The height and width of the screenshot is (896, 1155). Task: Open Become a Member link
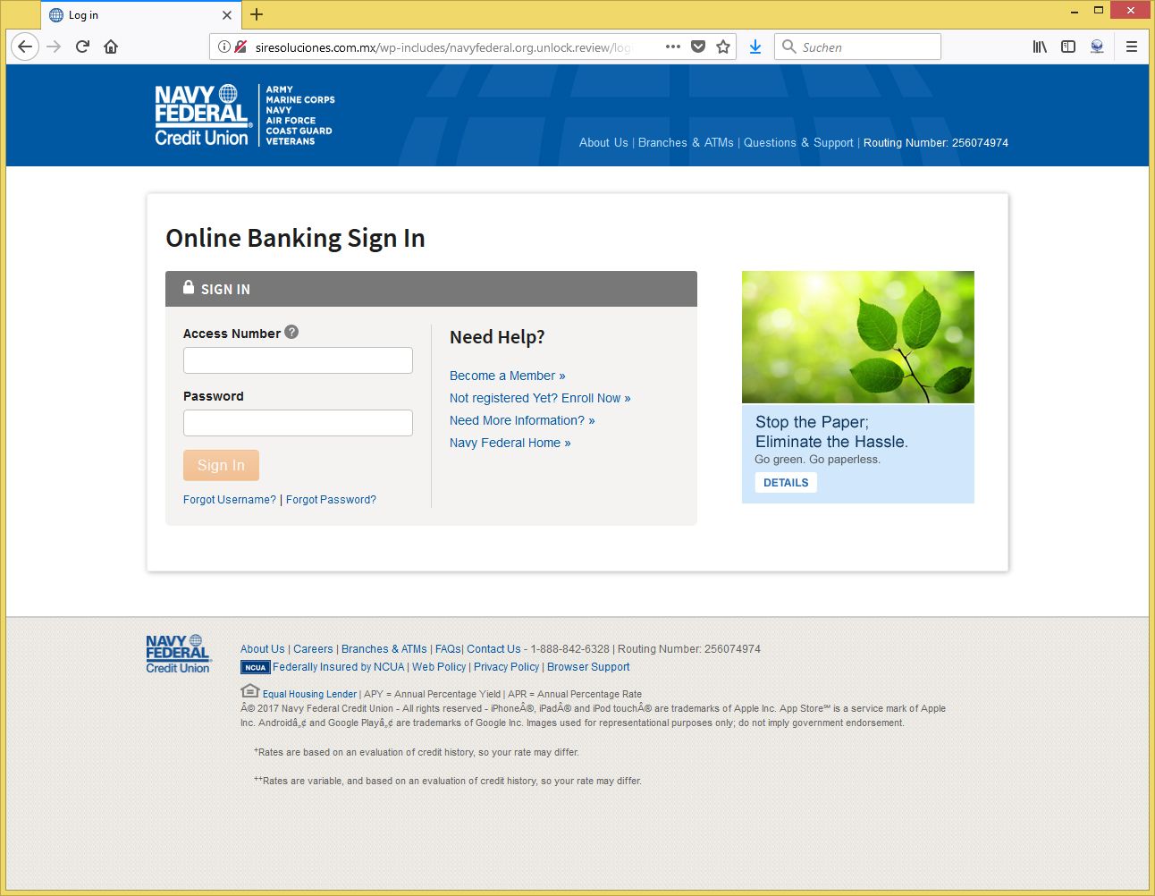tap(507, 376)
